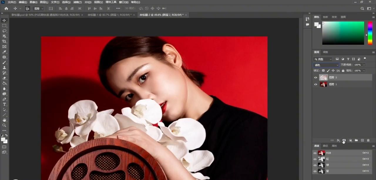
Task: Switch to the 未标题-1 document tab
Action: pos(109,15)
